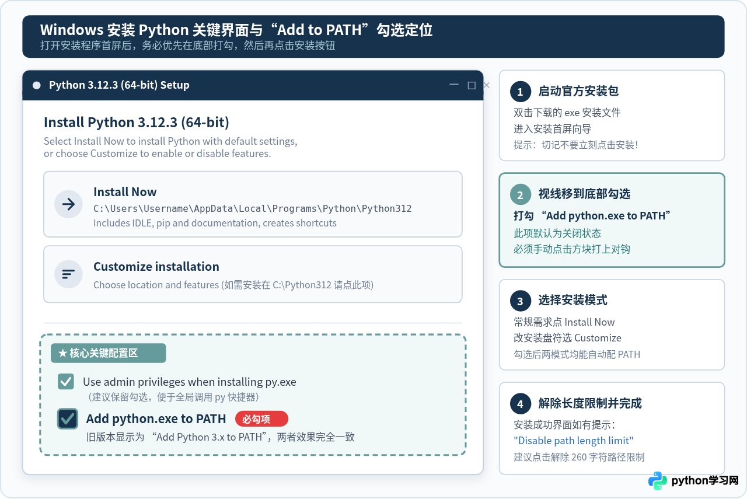Click the text 进入安装首屏向导
The image size is (747, 499).
tap(553, 129)
